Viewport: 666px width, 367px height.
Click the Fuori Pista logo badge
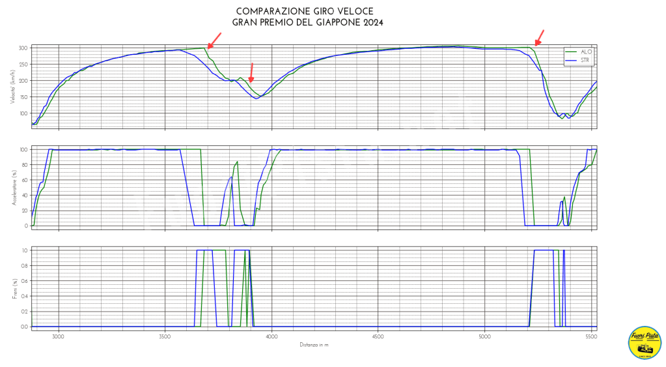click(644, 342)
